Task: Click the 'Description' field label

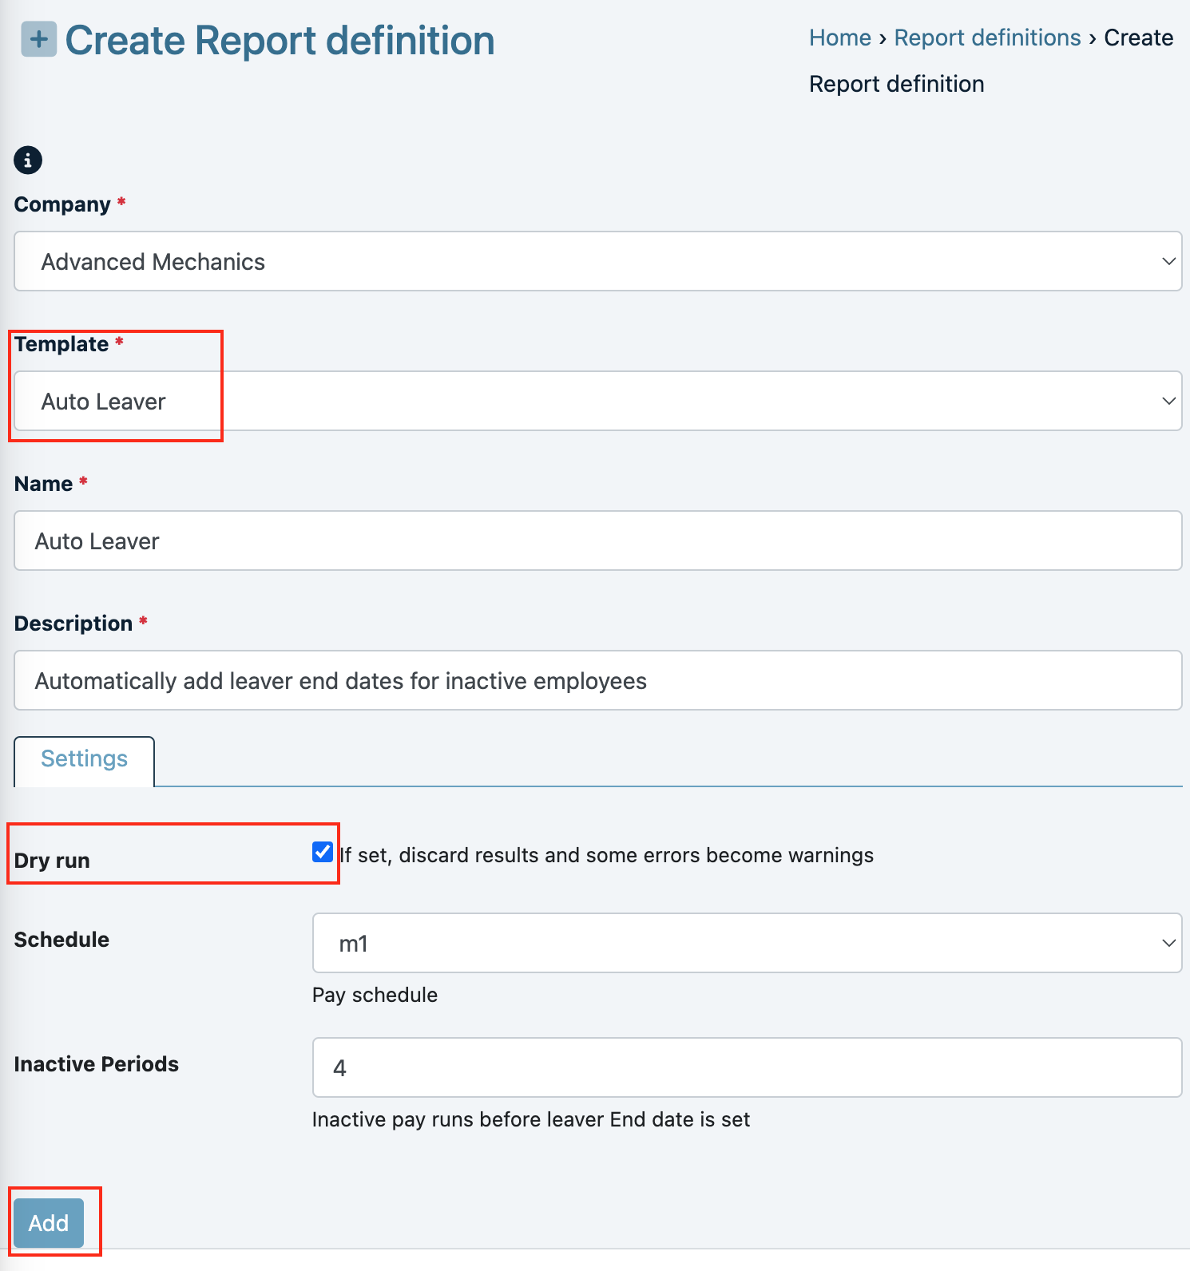Action: coord(73,624)
